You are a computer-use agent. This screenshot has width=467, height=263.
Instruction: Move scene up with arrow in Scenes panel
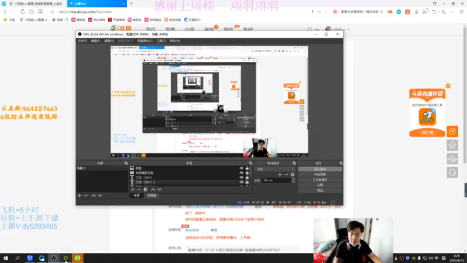pyautogui.click(x=93, y=196)
